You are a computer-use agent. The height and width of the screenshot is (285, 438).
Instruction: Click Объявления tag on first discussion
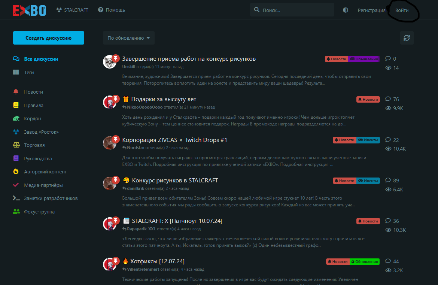click(364, 59)
